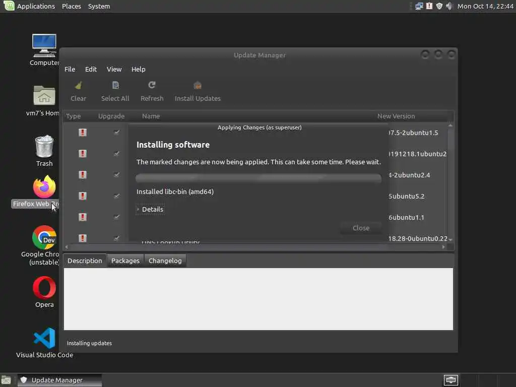Click inside the white description text area
Screen dimensions: 516x387
pyautogui.click(x=259, y=299)
